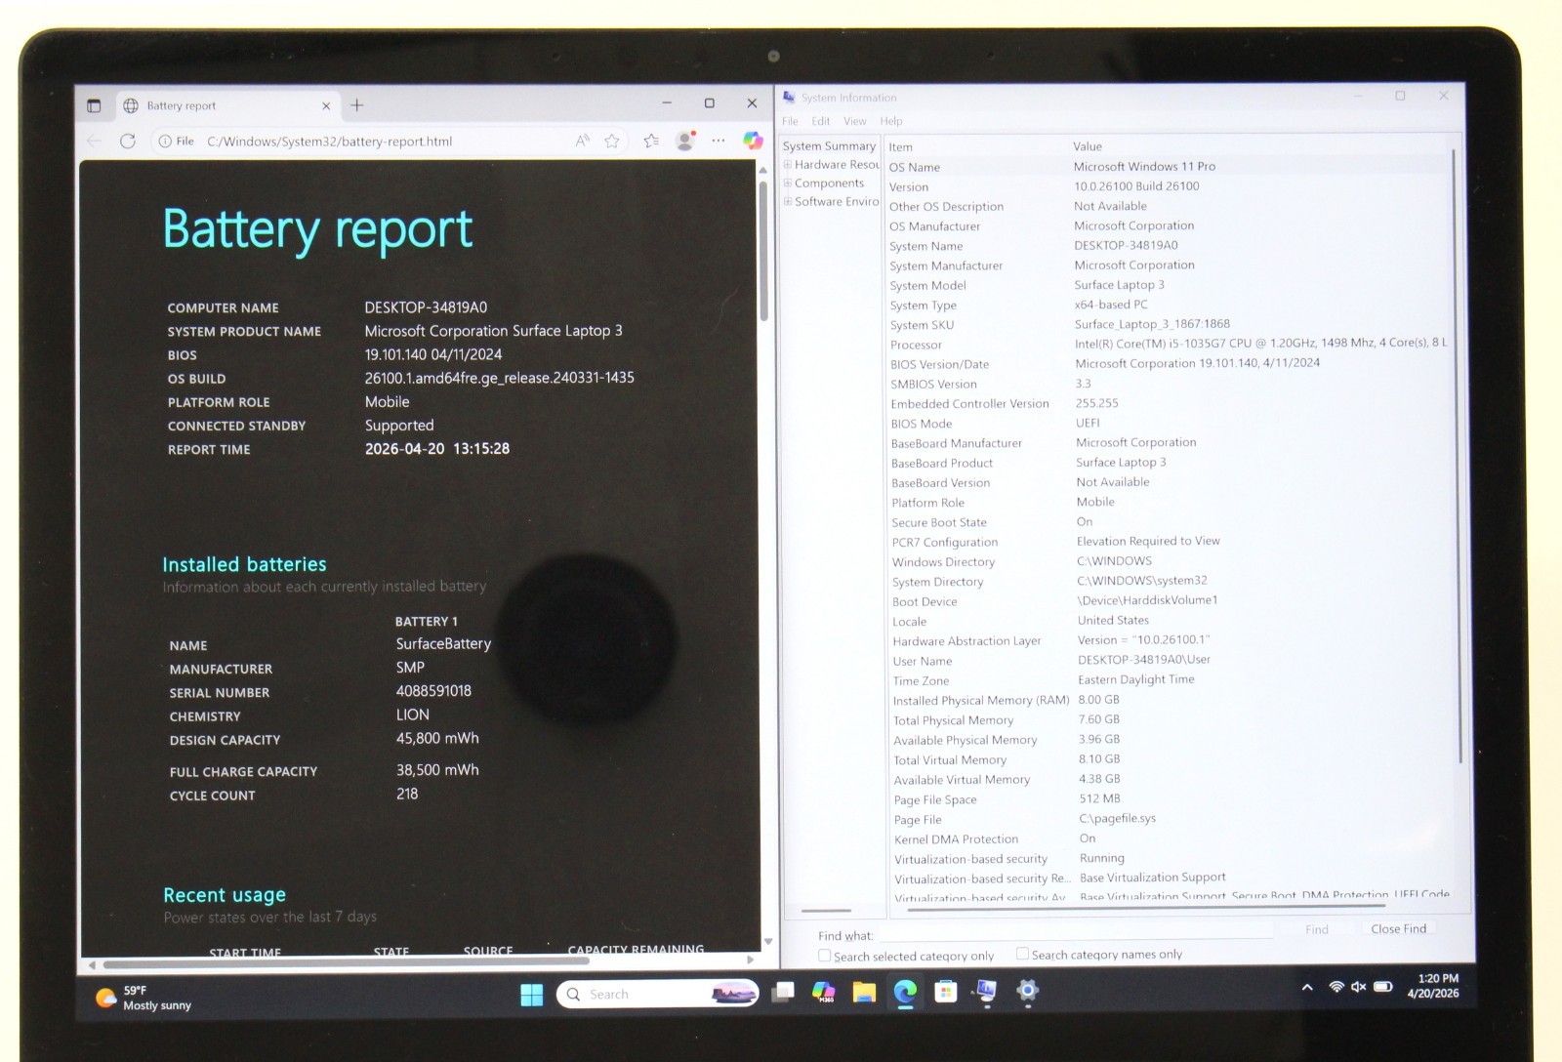
Task: Click the Close Find button
Action: coord(1398,928)
